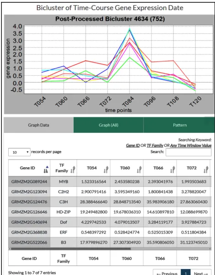The height and width of the screenshot is (275, 215).
Task: Click value 12.088699870 in T072 column
Action: click(193, 212)
